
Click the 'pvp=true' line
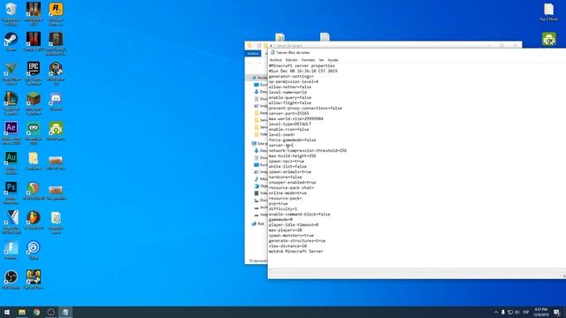tap(279, 203)
